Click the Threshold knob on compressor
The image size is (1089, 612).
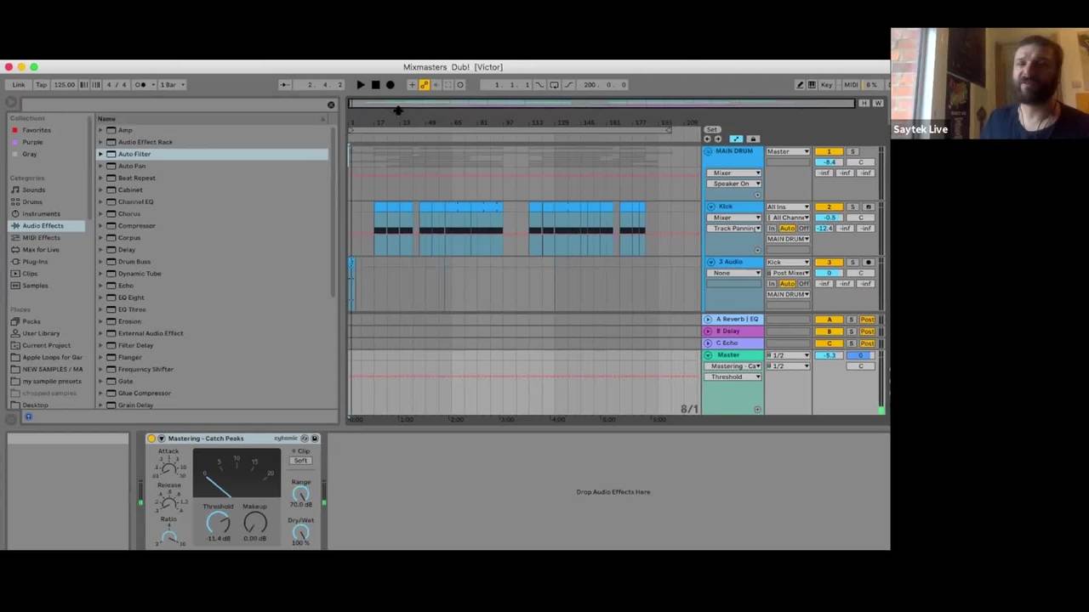218,523
